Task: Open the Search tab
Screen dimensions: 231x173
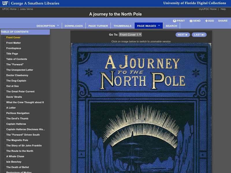Action: pos(171,26)
